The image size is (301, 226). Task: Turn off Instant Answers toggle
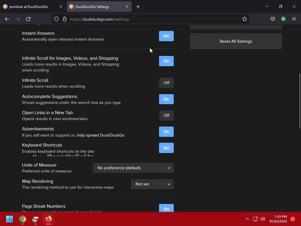pyautogui.click(x=166, y=36)
